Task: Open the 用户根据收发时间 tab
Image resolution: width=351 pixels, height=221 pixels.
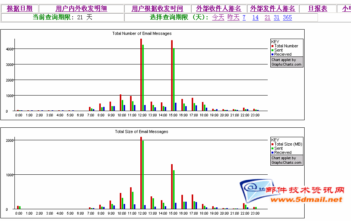Action: coord(157,9)
